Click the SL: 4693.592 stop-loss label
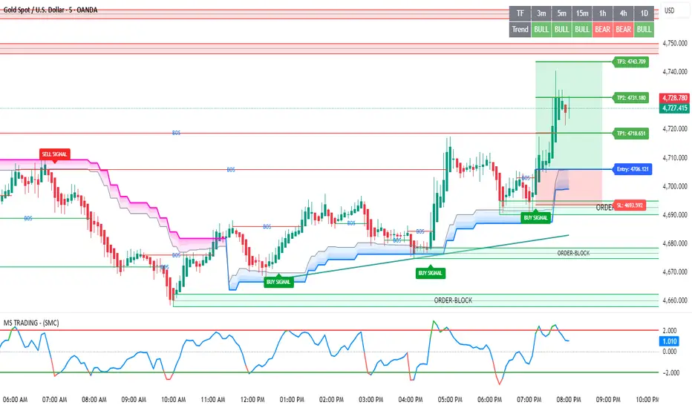The image size is (692, 408). tap(630, 205)
